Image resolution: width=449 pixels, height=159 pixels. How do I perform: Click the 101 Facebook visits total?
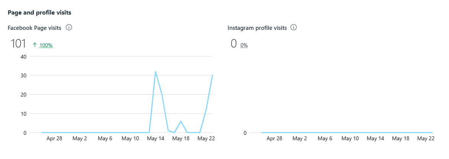(x=18, y=44)
